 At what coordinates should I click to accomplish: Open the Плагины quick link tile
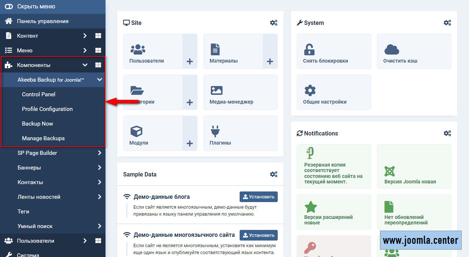240,133
